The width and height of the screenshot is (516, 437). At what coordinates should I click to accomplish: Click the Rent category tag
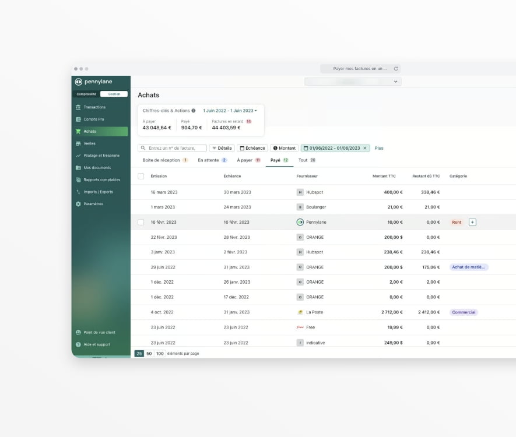457,222
